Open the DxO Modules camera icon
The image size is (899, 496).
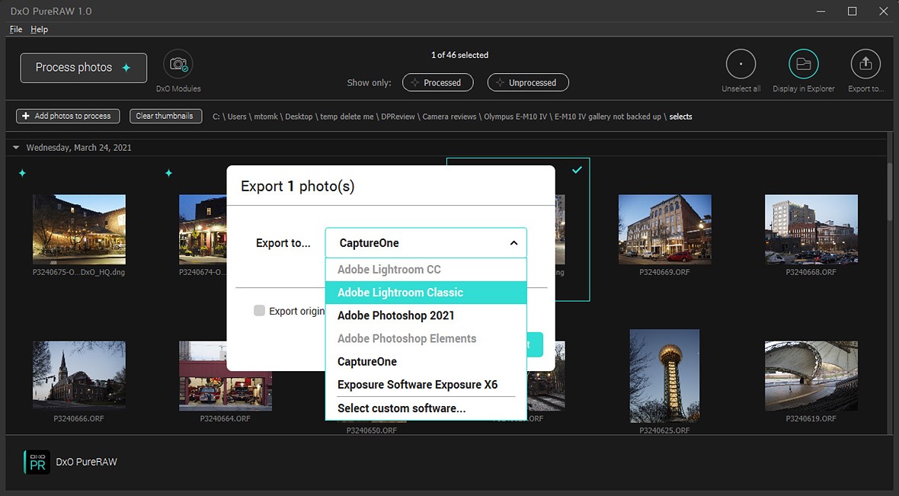click(x=178, y=65)
